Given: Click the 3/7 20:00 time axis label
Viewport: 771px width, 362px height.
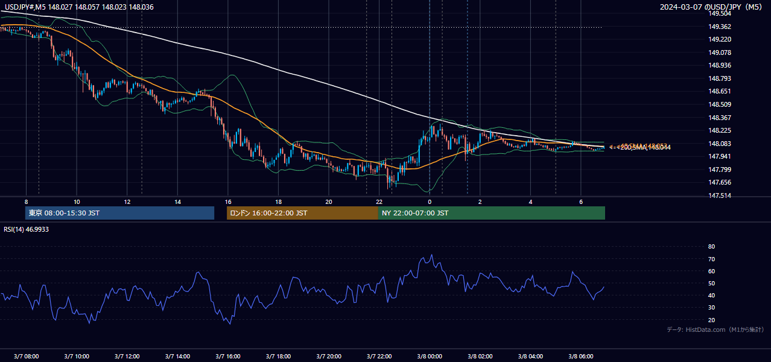Looking at the screenshot, I should (329, 356).
